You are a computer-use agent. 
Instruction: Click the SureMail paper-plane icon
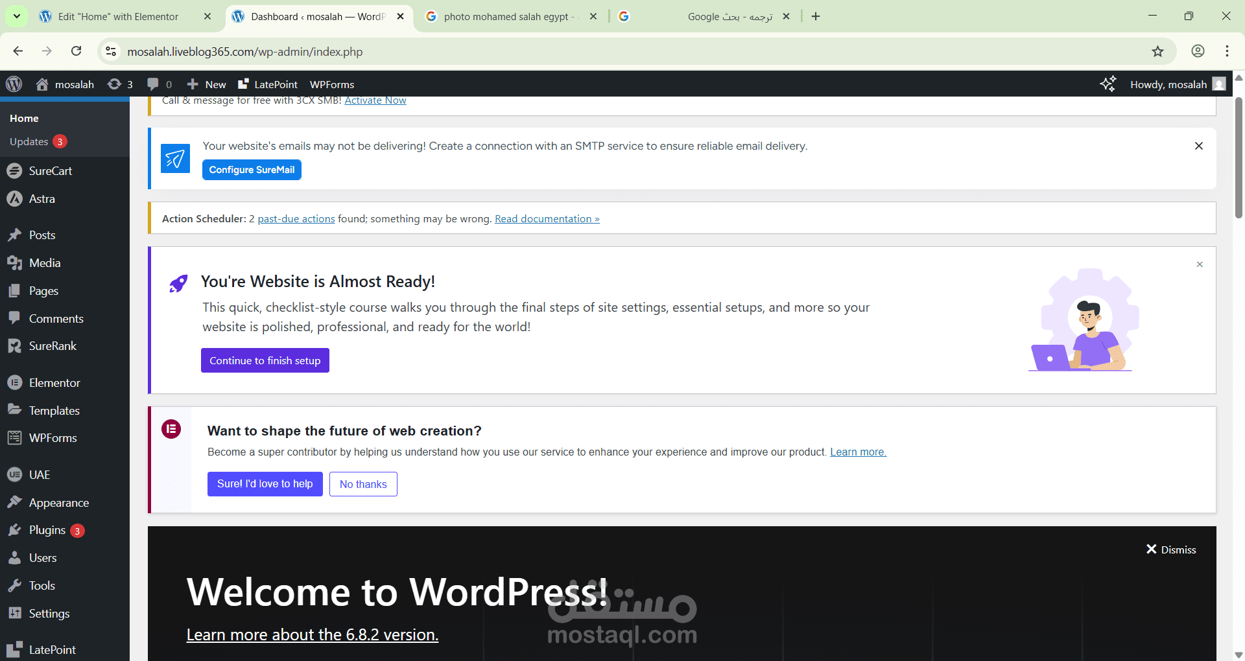(x=175, y=158)
